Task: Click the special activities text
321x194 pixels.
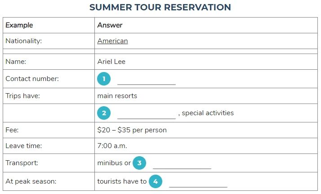Action: [208, 113]
